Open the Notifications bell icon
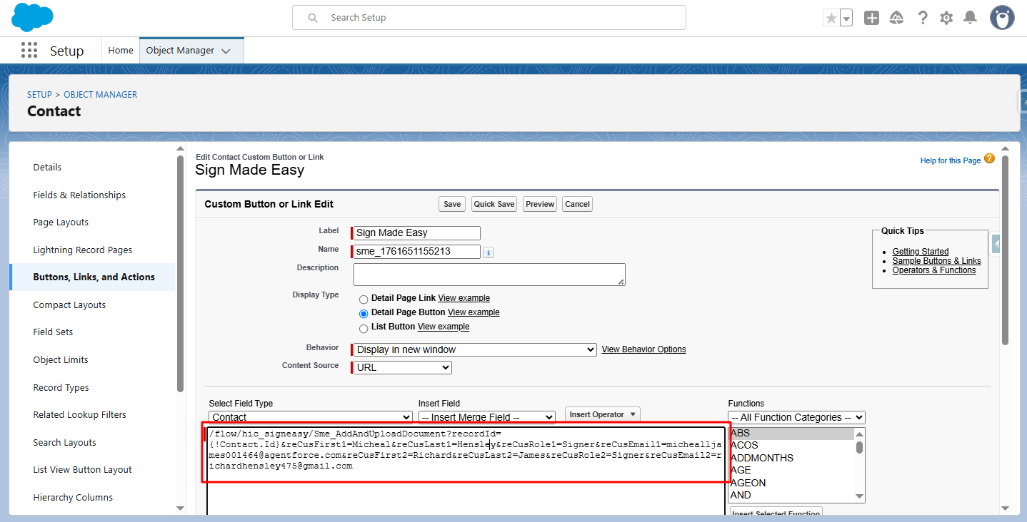The height and width of the screenshot is (522, 1027). (x=970, y=18)
